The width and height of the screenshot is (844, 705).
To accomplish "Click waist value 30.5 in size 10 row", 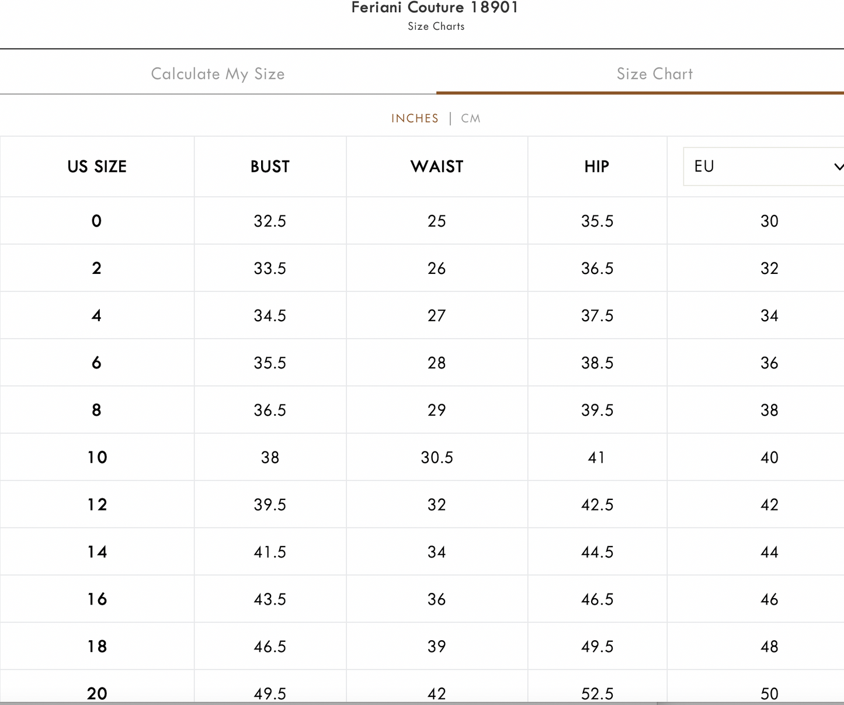I will (x=437, y=457).
